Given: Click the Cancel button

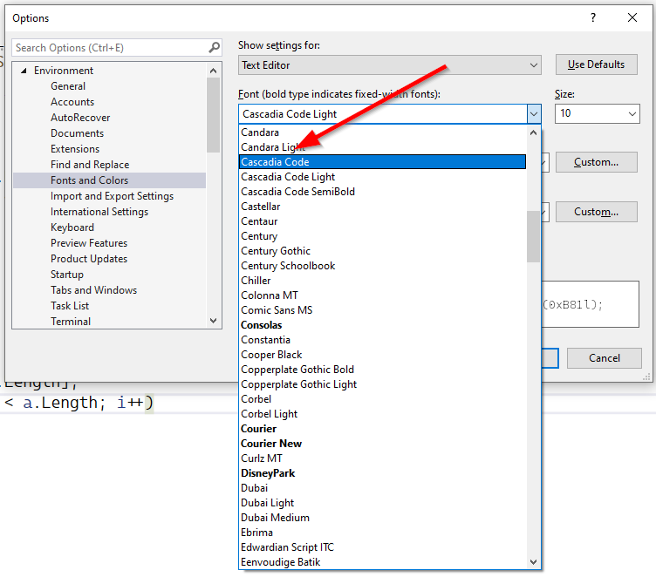Looking at the screenshot, I should (605, 358).
